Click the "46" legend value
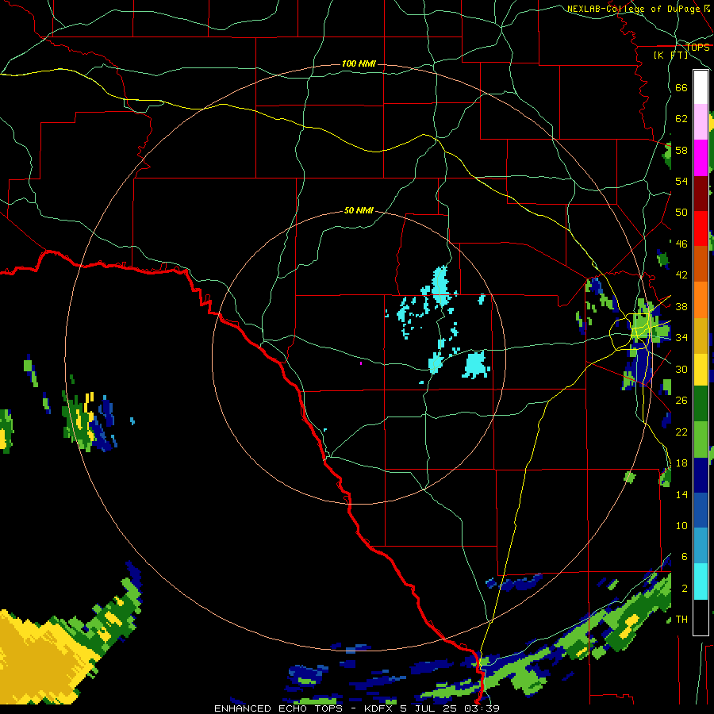The height and width of the screenshot is (714, 714). click(x=681, y=244)
